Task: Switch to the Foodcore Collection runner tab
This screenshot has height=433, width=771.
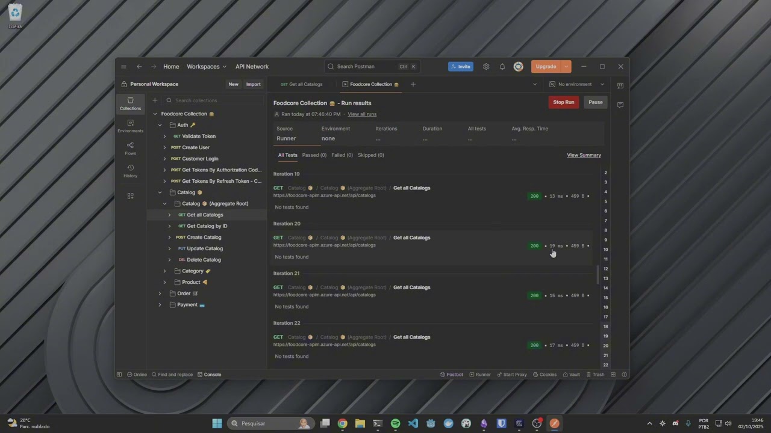Action: pyautogui.click(x=370, y=84)
